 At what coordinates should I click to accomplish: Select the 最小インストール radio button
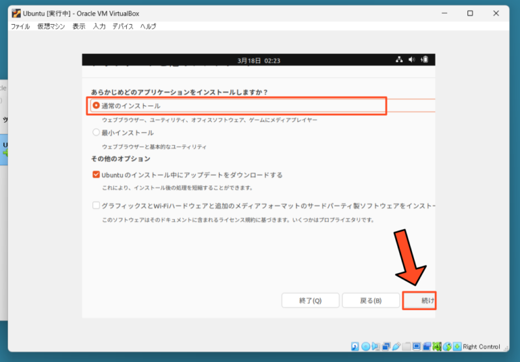(x=96, y=132)
